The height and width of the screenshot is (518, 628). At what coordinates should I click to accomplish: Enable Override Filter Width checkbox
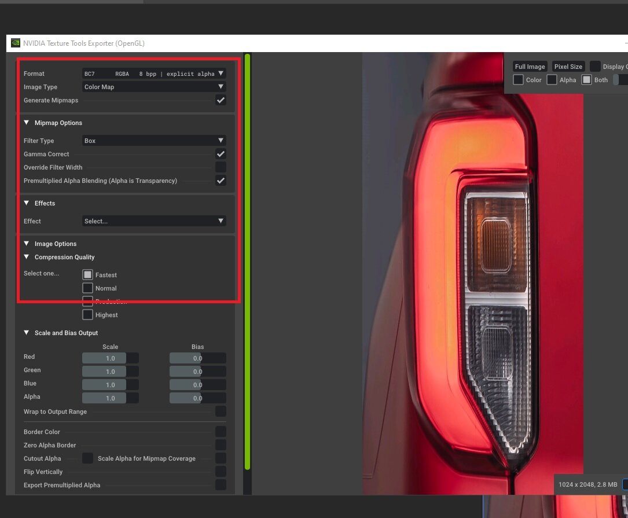(x=221, y=167)
